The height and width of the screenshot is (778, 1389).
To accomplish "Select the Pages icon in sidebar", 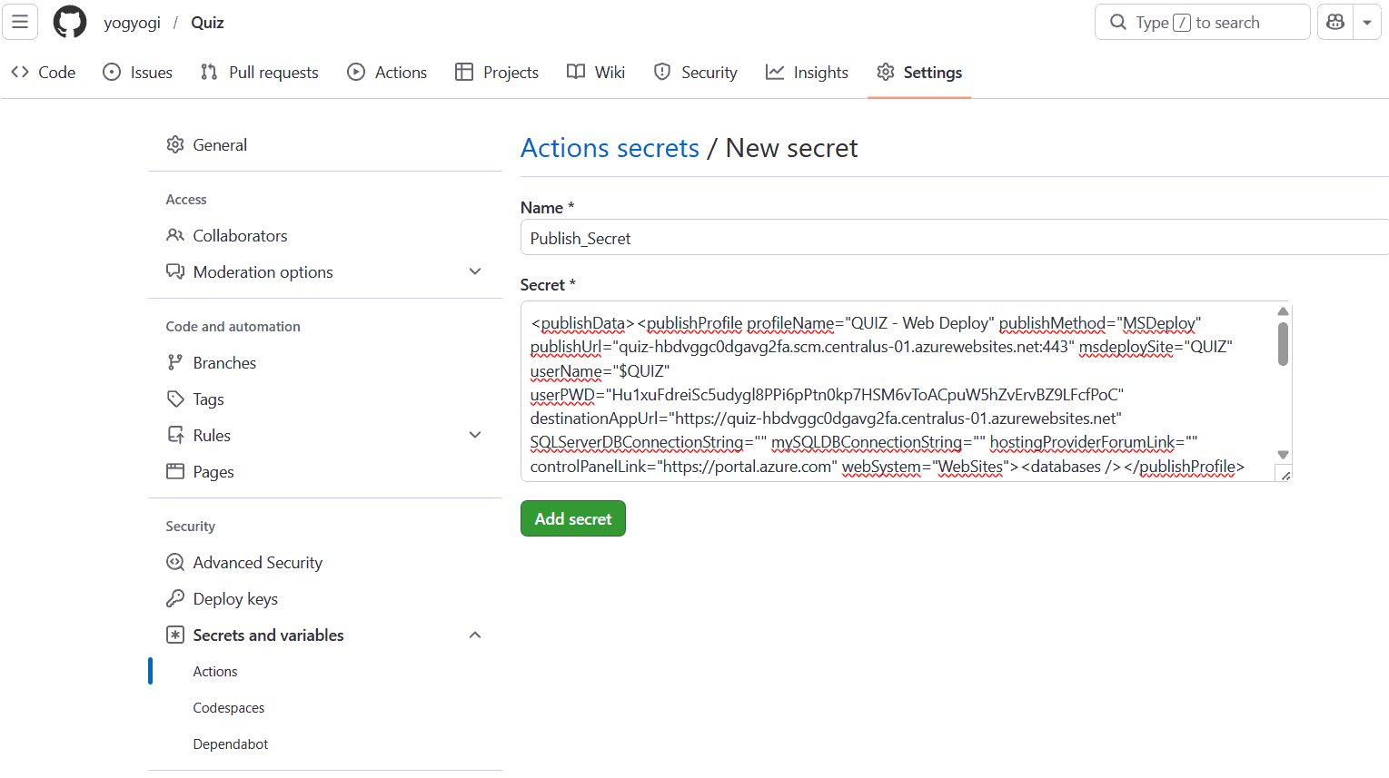I will [174, 471].
